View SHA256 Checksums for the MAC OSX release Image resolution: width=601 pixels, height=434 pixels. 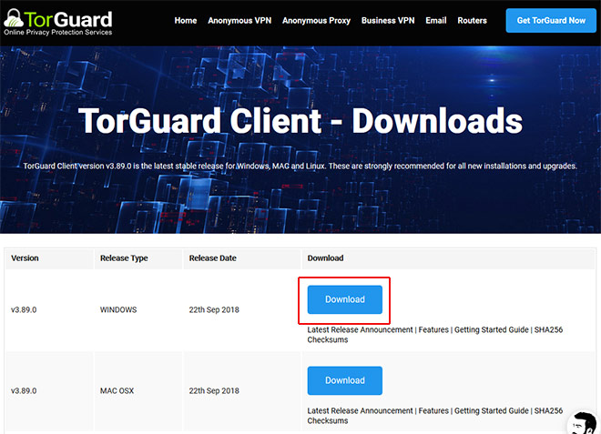pos(546,410)
